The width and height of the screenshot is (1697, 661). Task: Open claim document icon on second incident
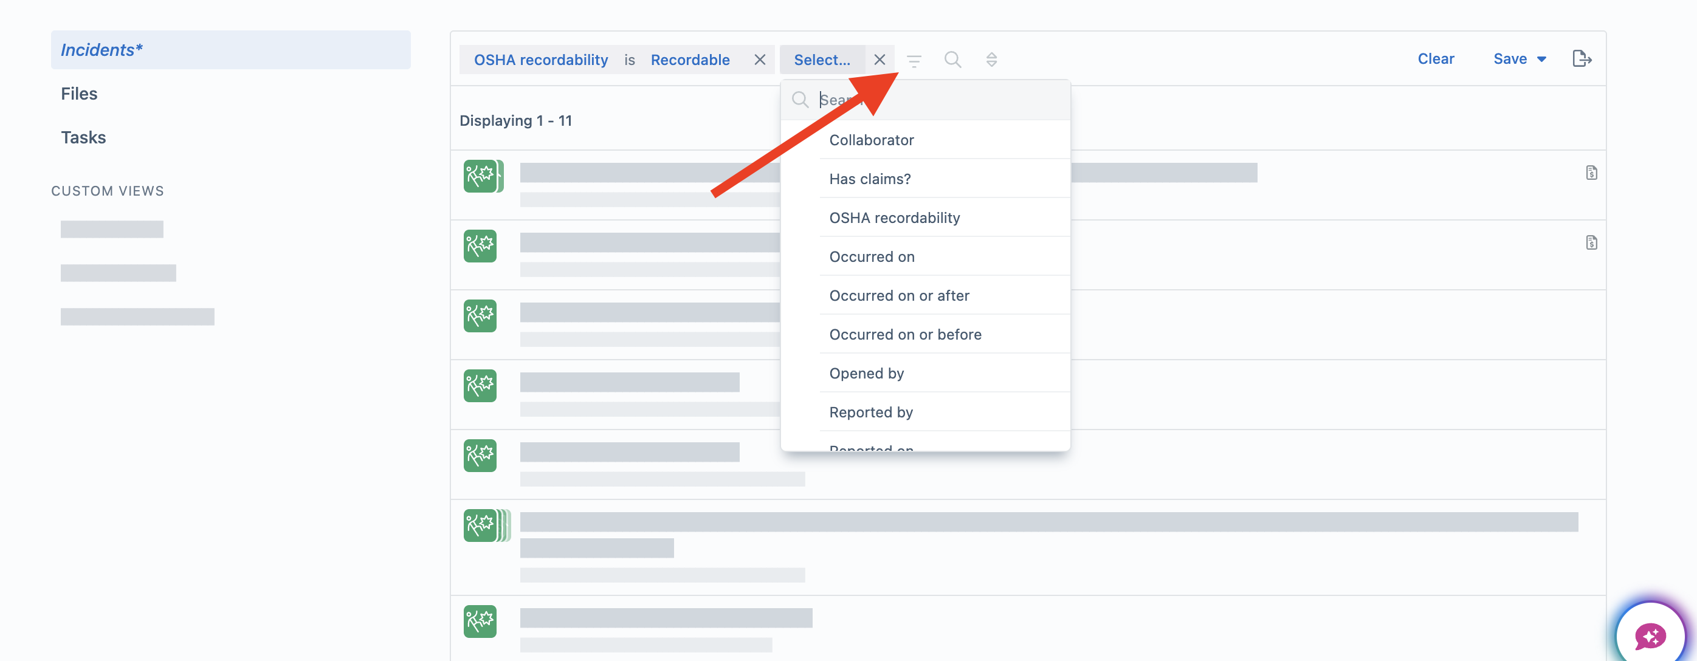click(1591, 242)
